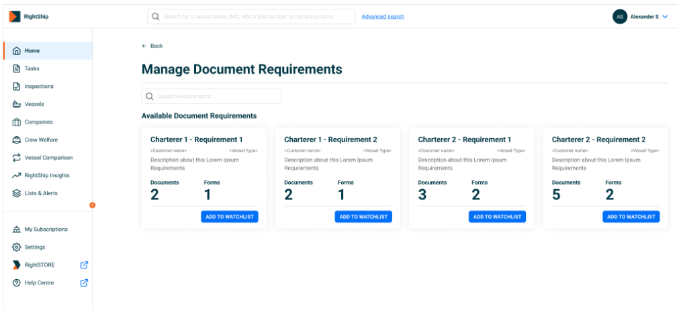The height and width of the screenshot is (310, 679).
Task: Click the Settings gear icon
Action: tap(17, 247)
